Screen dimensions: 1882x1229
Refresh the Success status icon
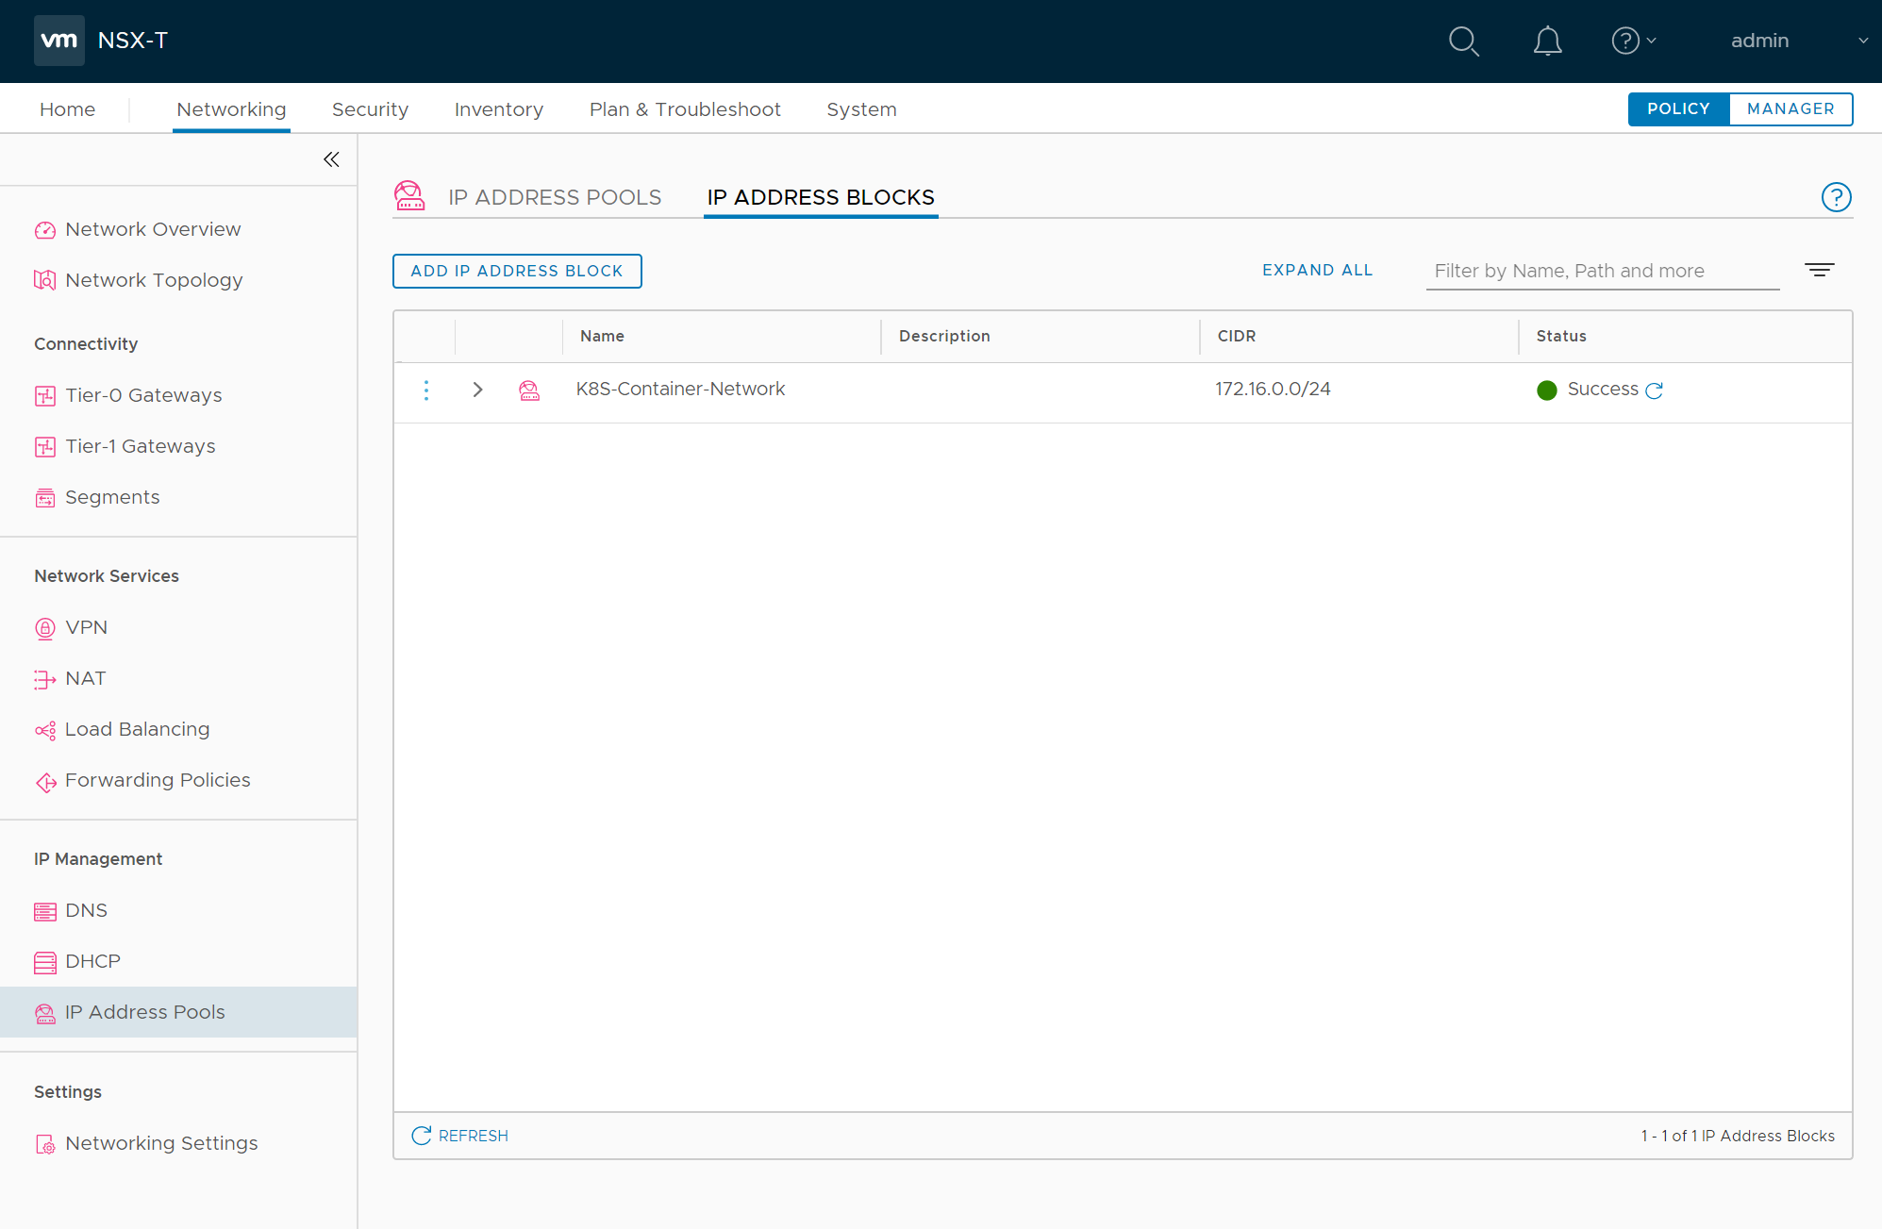pos(1654,390)
